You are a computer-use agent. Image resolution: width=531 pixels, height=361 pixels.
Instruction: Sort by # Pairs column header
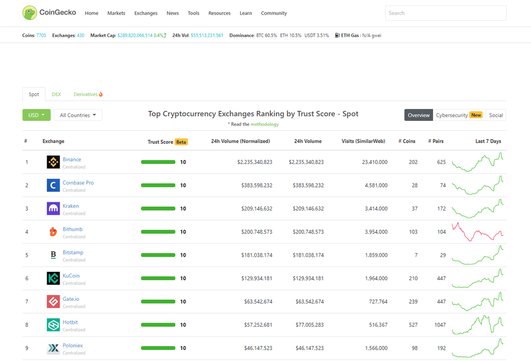[x=436, y=141]
